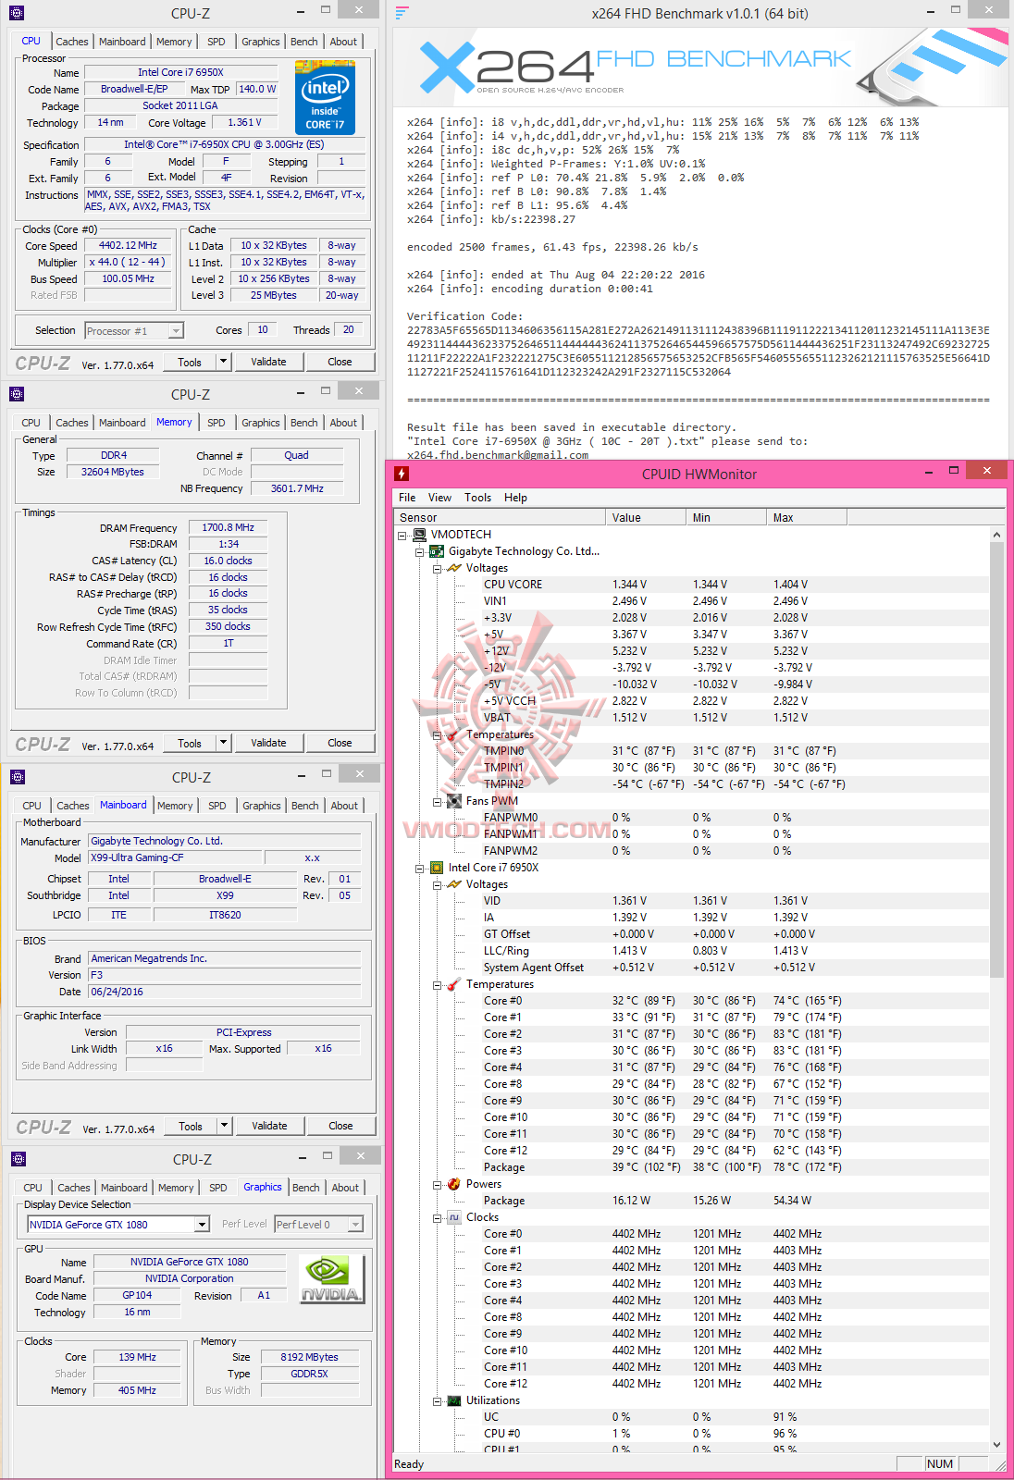
Task: Click HWMonitor scrollbar down arrow
Action: pyautogui.click(x=996, y=1445)
